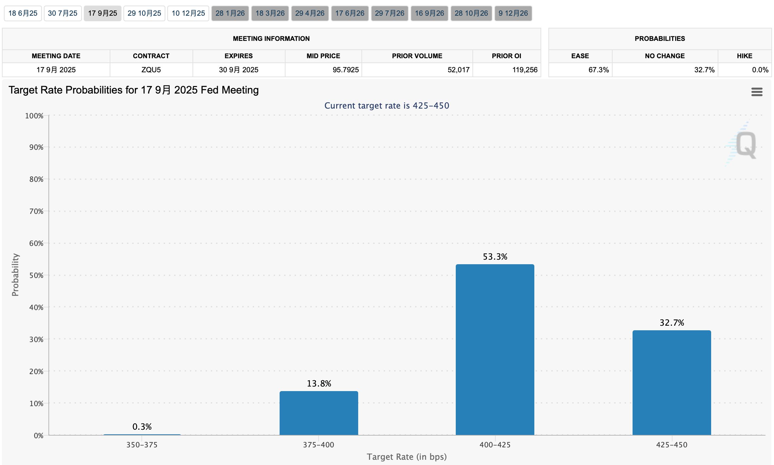Go to the 29 4月26 meeting tab
774x465 pixels.
pyautogui.click(x=310, y=13)
